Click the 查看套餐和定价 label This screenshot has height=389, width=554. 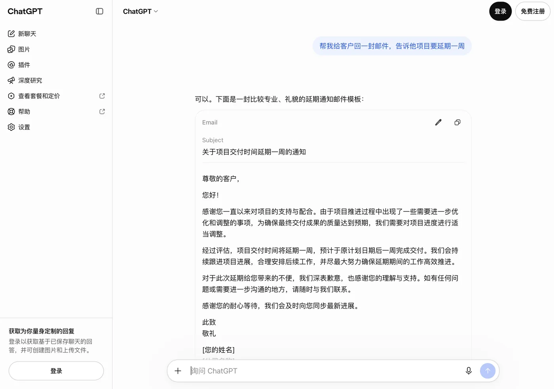39,96
